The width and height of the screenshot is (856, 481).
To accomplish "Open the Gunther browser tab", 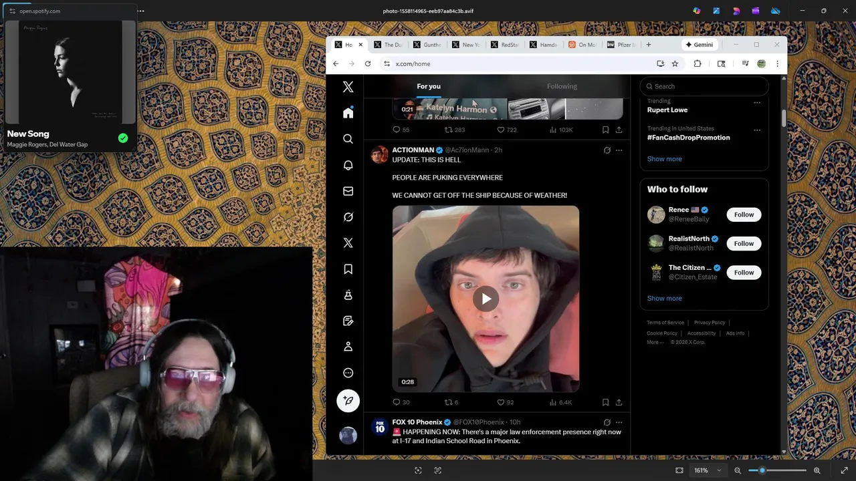I will click(427, 45).
